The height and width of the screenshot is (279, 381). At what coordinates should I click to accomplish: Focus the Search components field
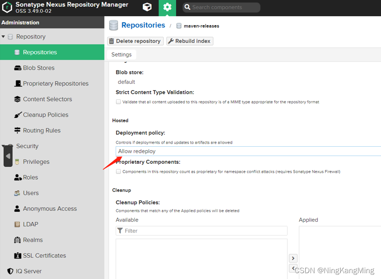point(221,7)
